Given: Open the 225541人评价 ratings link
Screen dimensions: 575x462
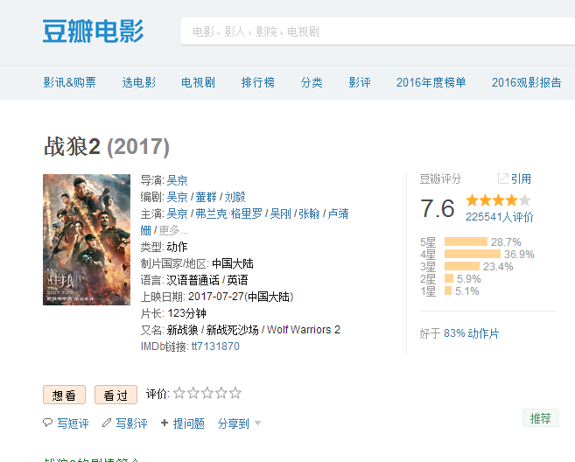Looking at the screenshot, I should click(x=500, y=217).
